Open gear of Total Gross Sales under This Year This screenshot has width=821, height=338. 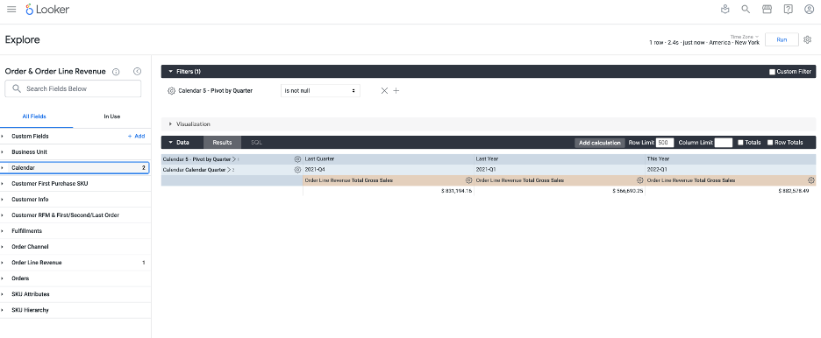811,180
